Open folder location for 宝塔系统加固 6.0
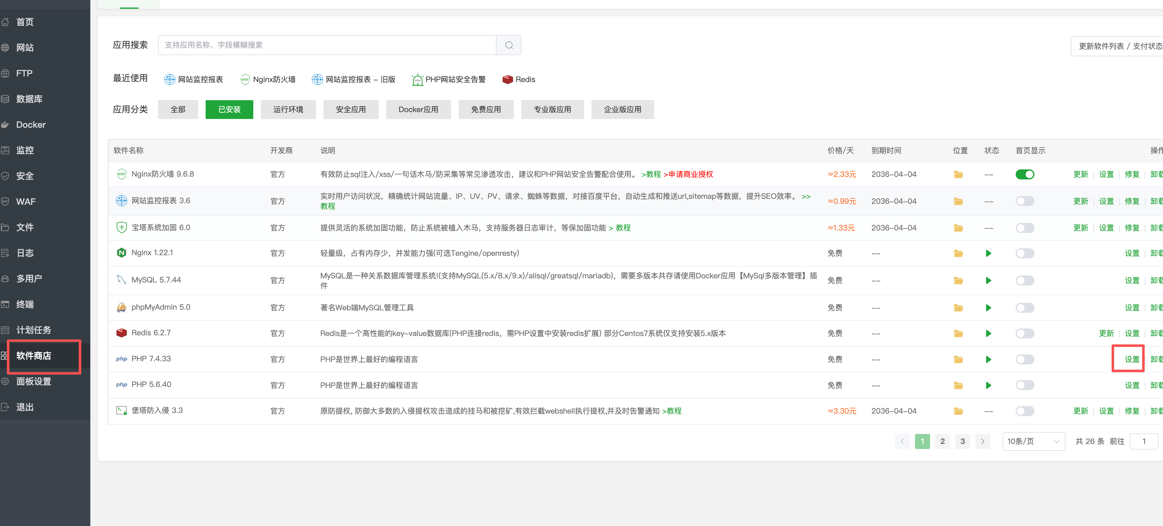 coord(958,228)
